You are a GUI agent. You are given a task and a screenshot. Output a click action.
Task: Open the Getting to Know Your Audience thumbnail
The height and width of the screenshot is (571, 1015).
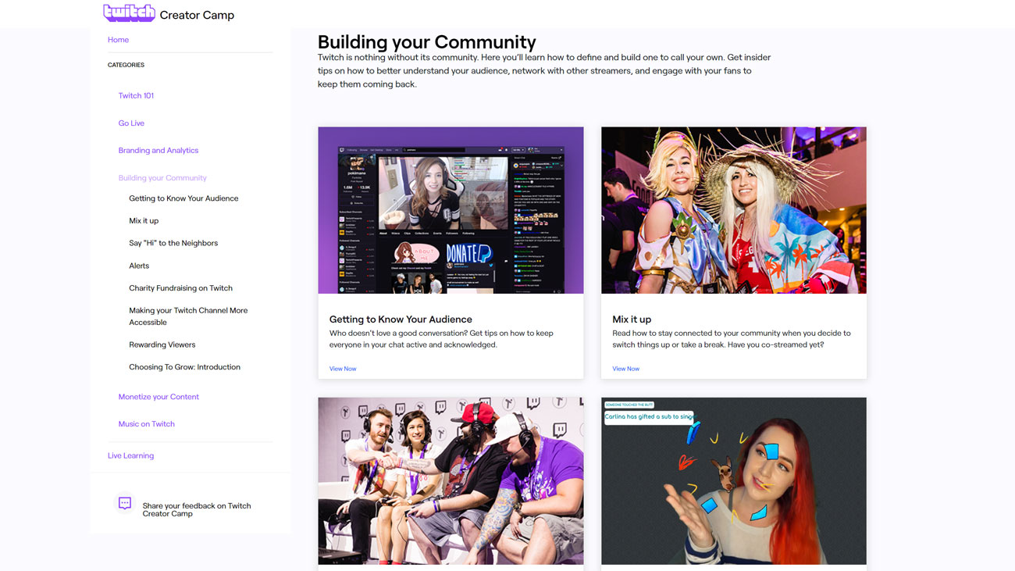pyautogui.click(x=451, y=210)
